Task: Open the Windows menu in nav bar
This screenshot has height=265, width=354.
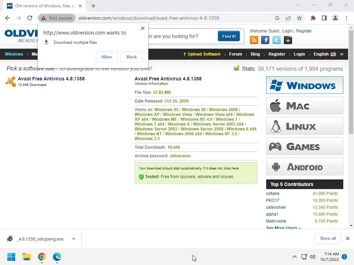Action: click(14, 54)
